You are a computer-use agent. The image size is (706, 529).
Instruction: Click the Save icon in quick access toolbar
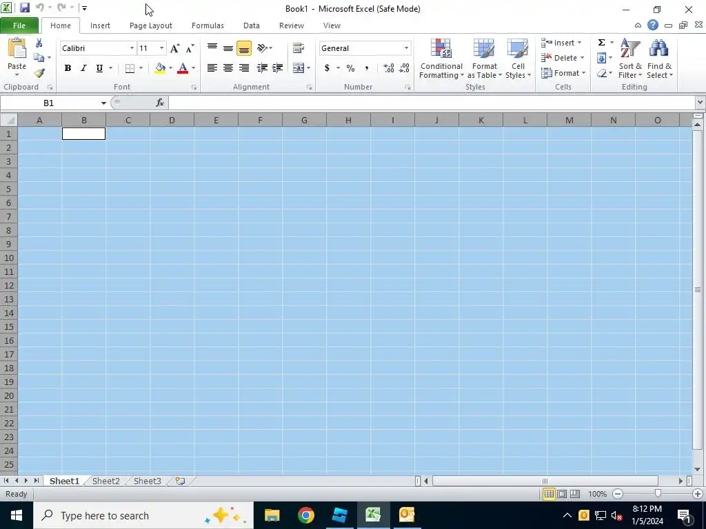[x=25, y=8]
